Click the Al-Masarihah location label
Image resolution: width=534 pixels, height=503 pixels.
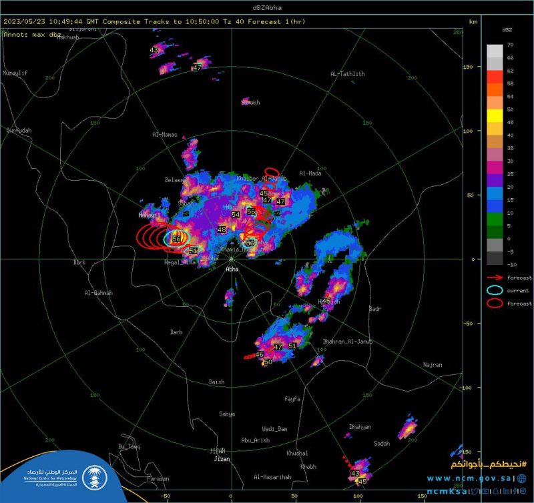(x=272, y=477)
